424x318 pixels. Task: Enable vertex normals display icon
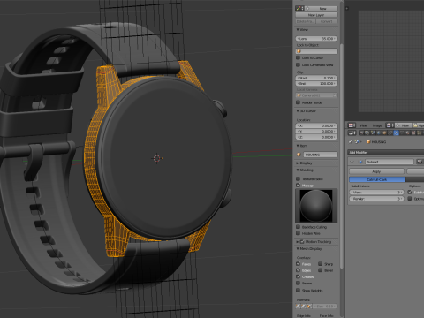pyautogui.click(x=299, y=307)
